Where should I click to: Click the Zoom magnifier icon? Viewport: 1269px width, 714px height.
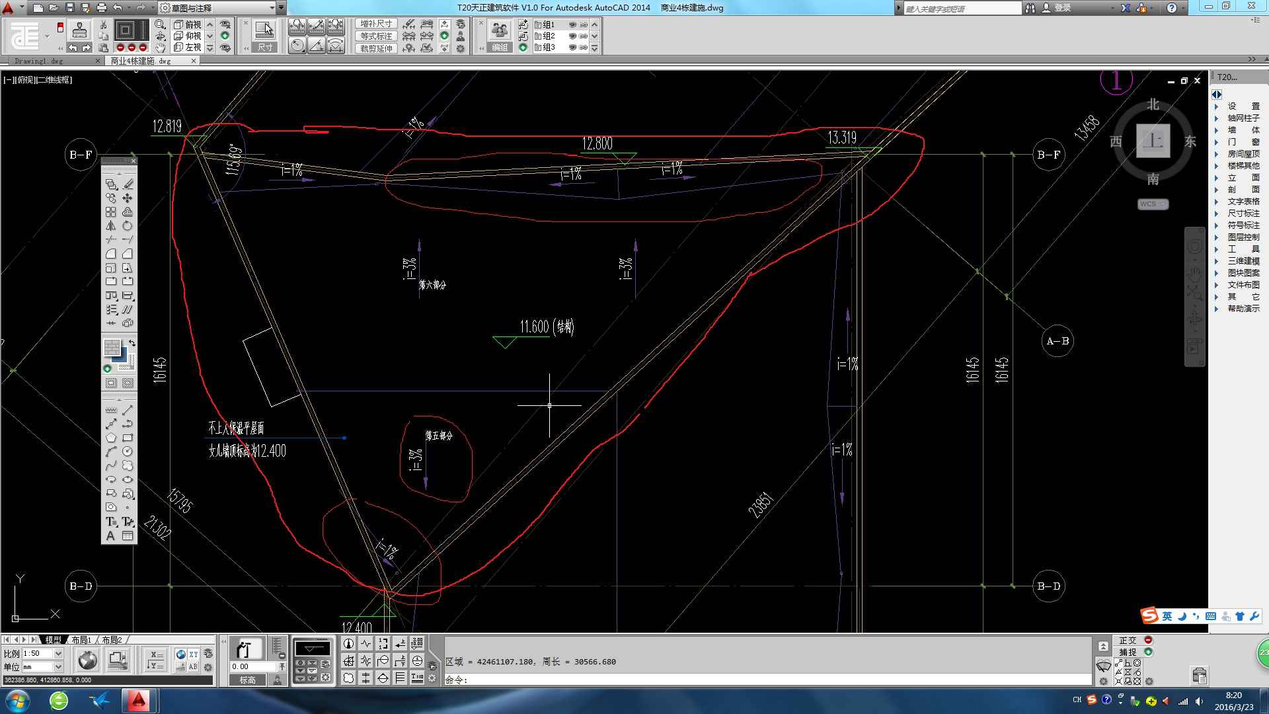click(x=160, y=24)
